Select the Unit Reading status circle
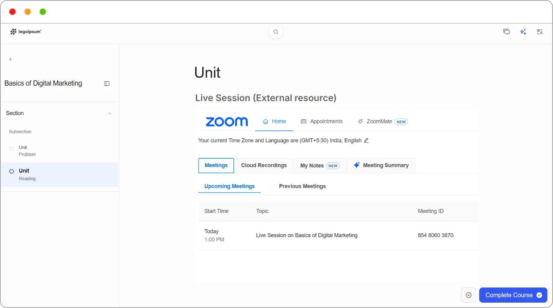The height and width of the screenshot is (308, 553). coord(12,171)
